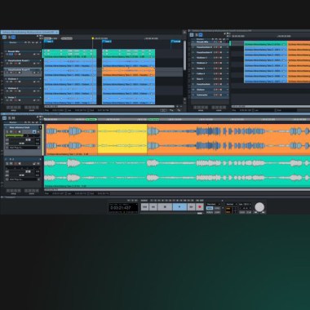
Task: Click the round jog wheel in transport
Action: (259, 207)
